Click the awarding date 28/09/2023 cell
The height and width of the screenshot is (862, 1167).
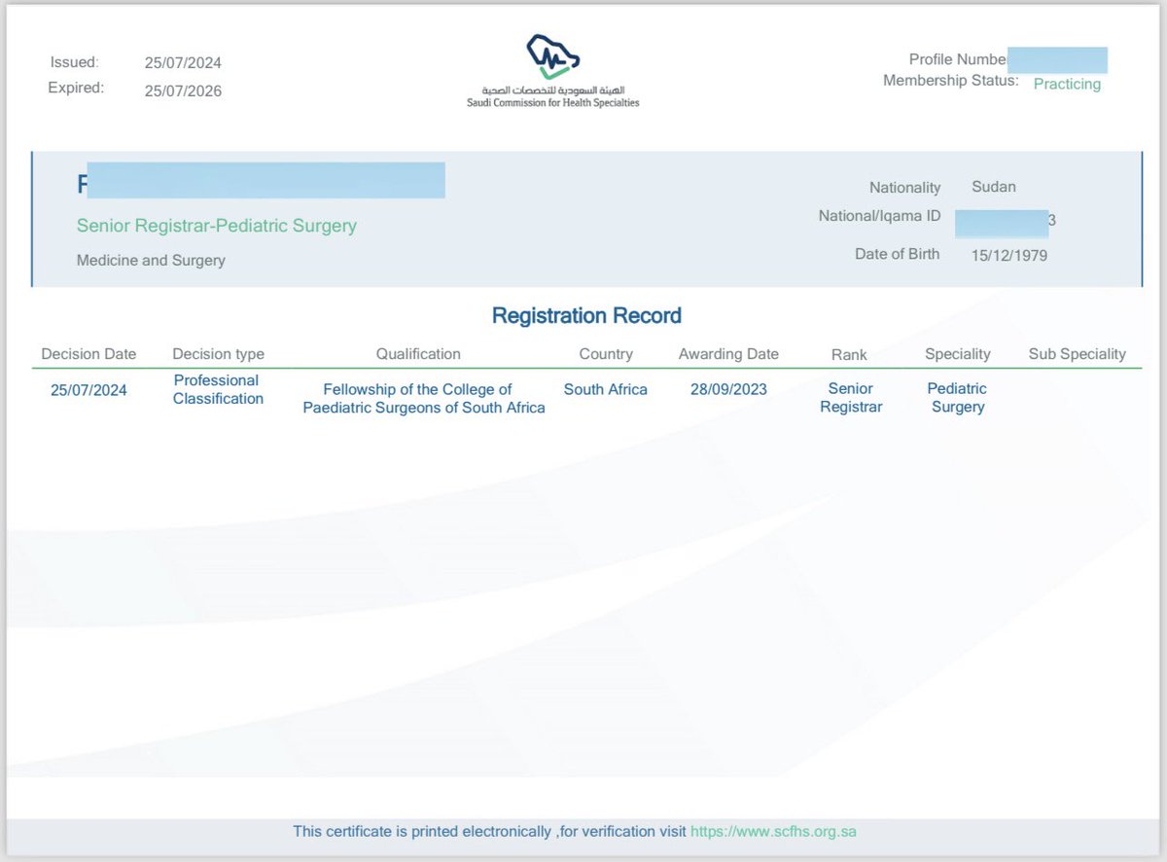click(727, 389)
